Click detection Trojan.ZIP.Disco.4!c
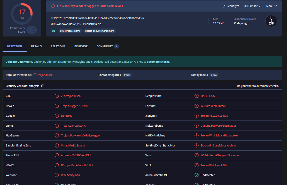Screen dimensions: 287x185 pyautogui.click(x=73, y=126)
